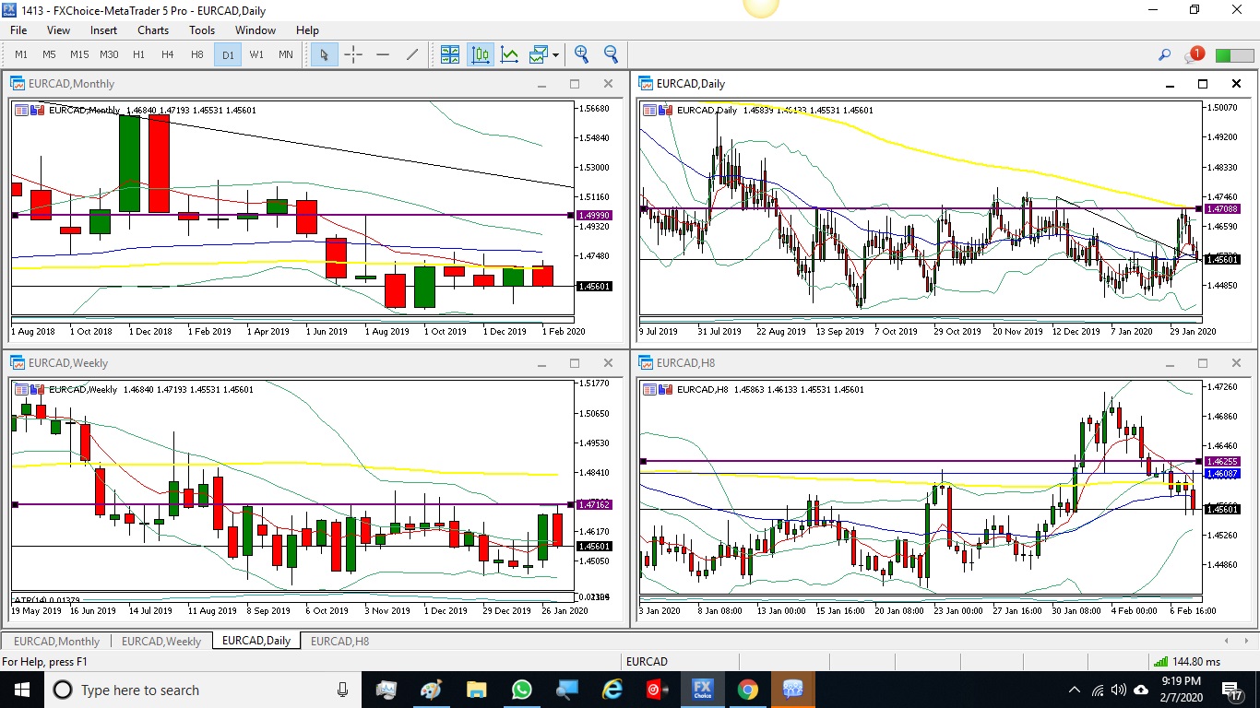
Task: Switch timeframe to H8
Action: coord(197,54)
